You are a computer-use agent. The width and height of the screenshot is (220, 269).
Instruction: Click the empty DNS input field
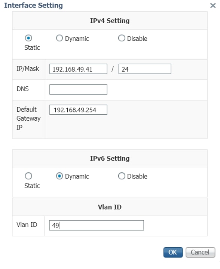78,89
